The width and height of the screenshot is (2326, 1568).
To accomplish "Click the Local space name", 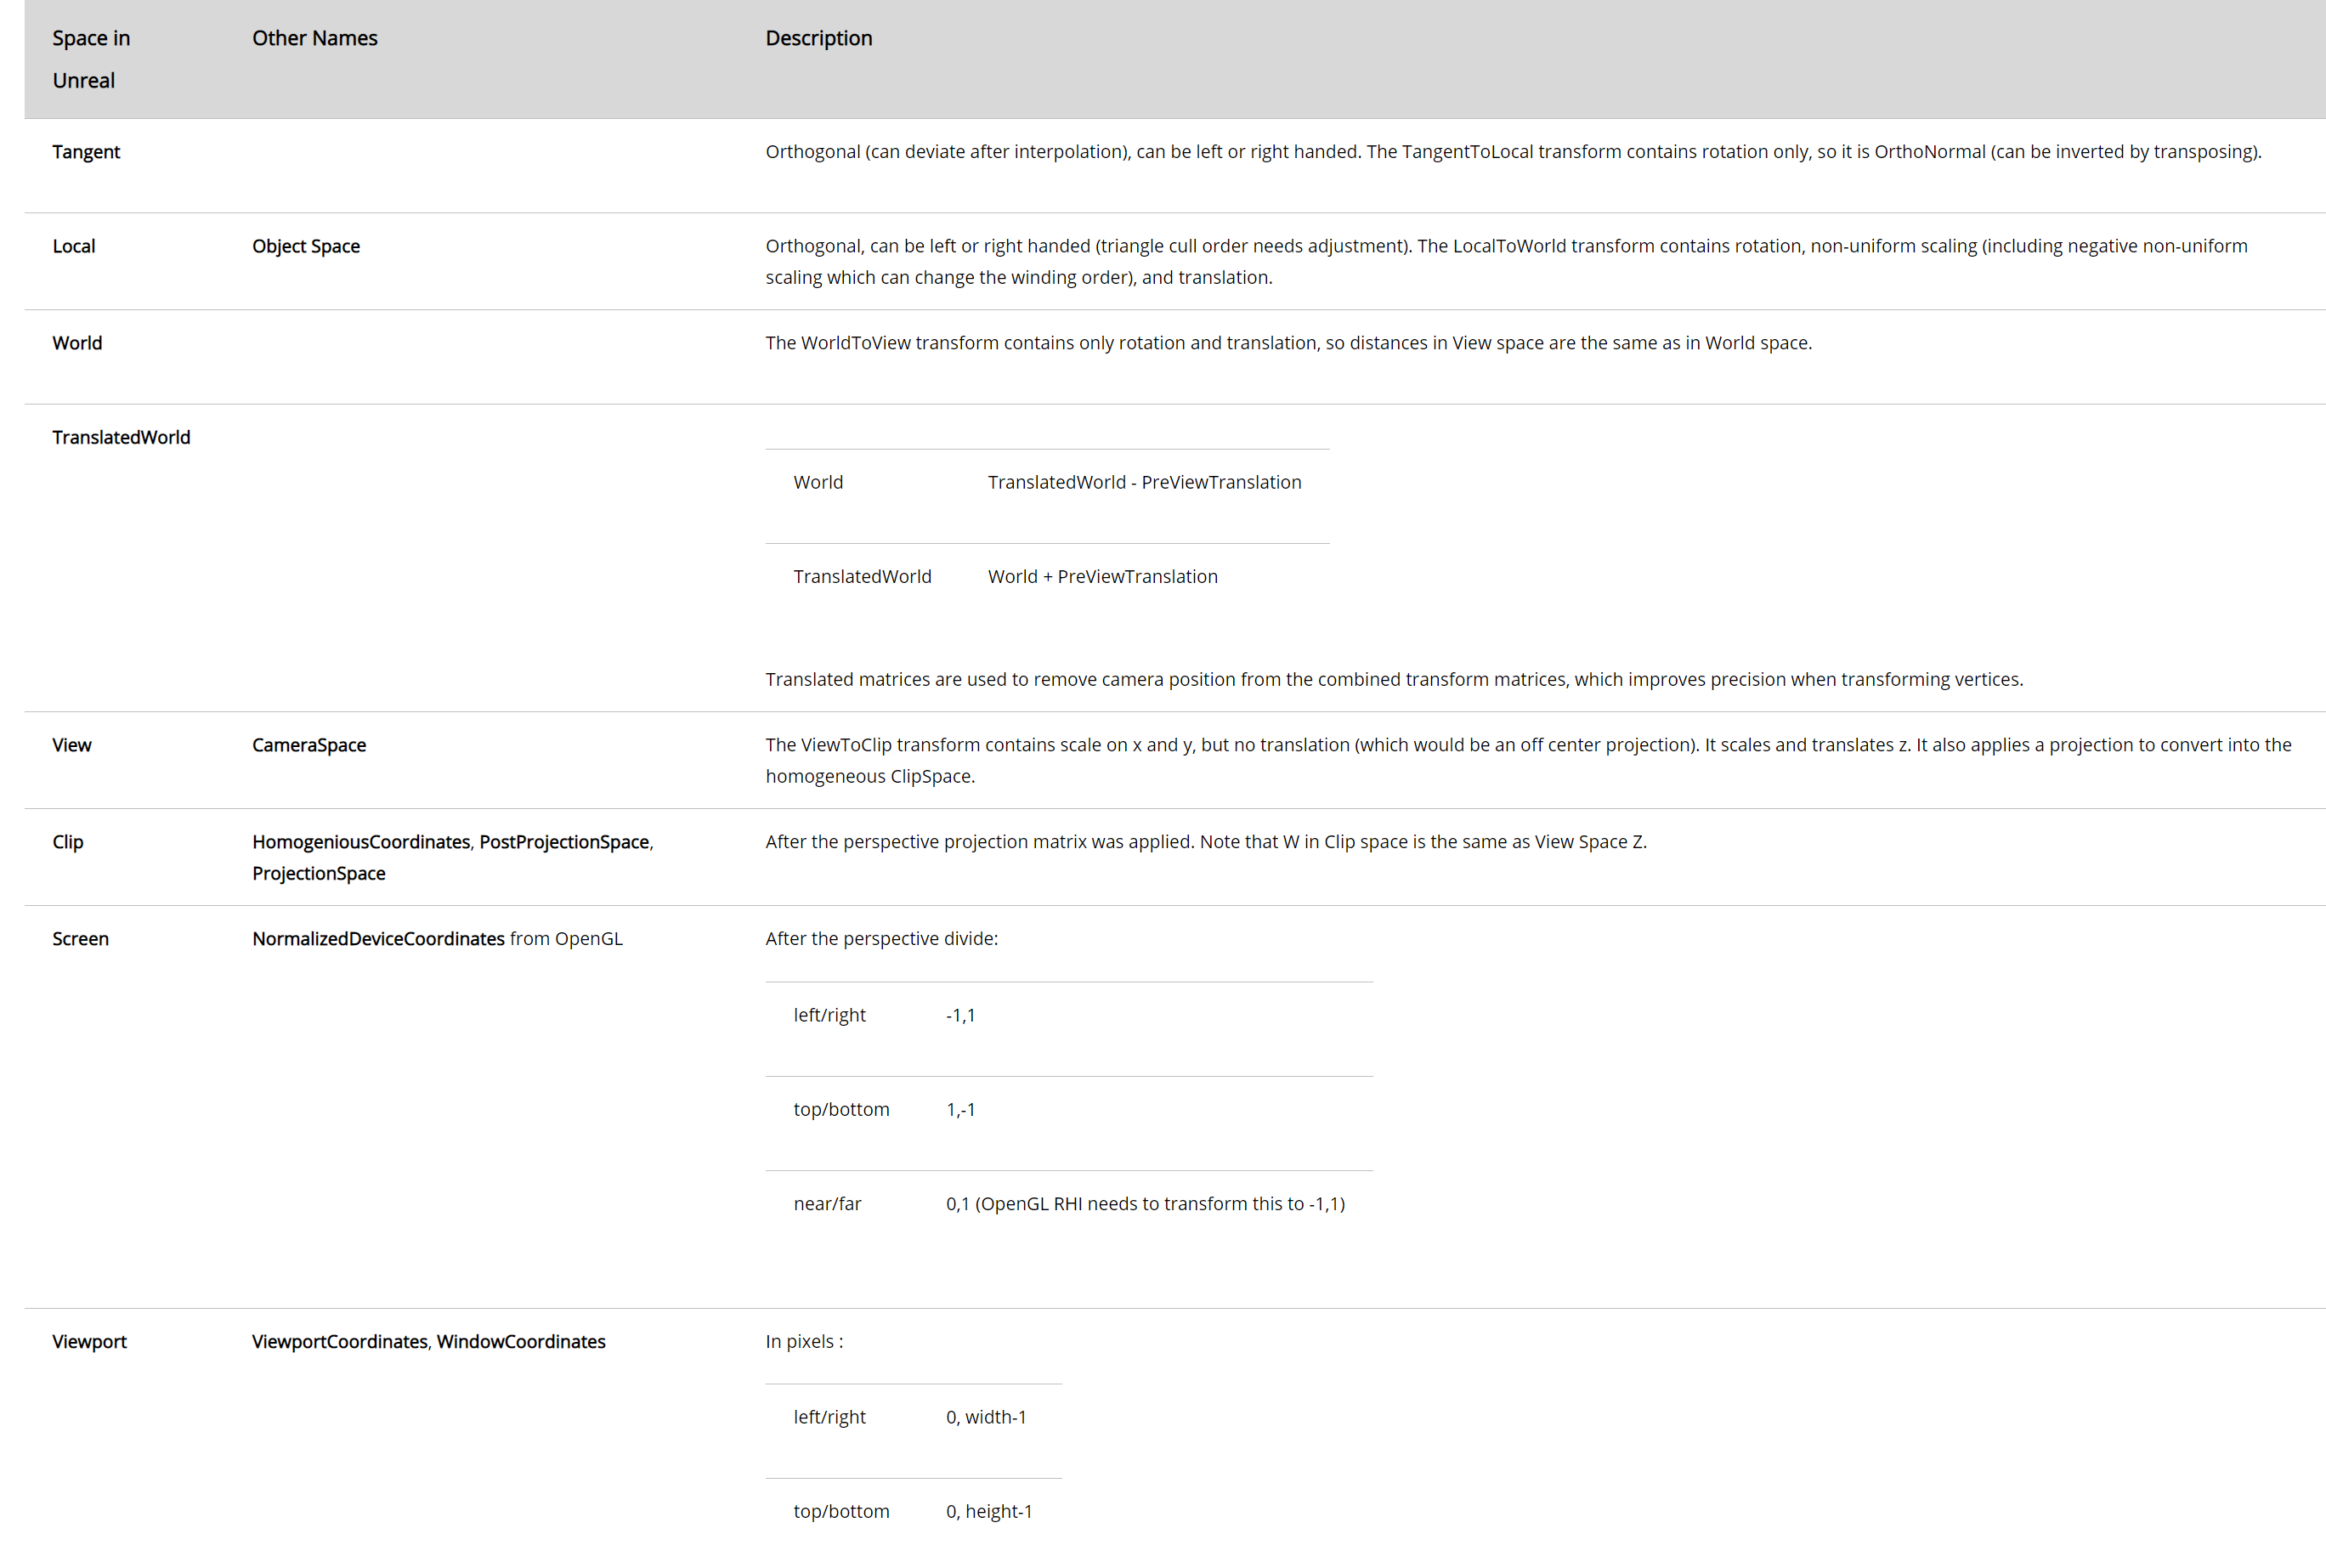I will pyautogui.click(x=73, y=246).
